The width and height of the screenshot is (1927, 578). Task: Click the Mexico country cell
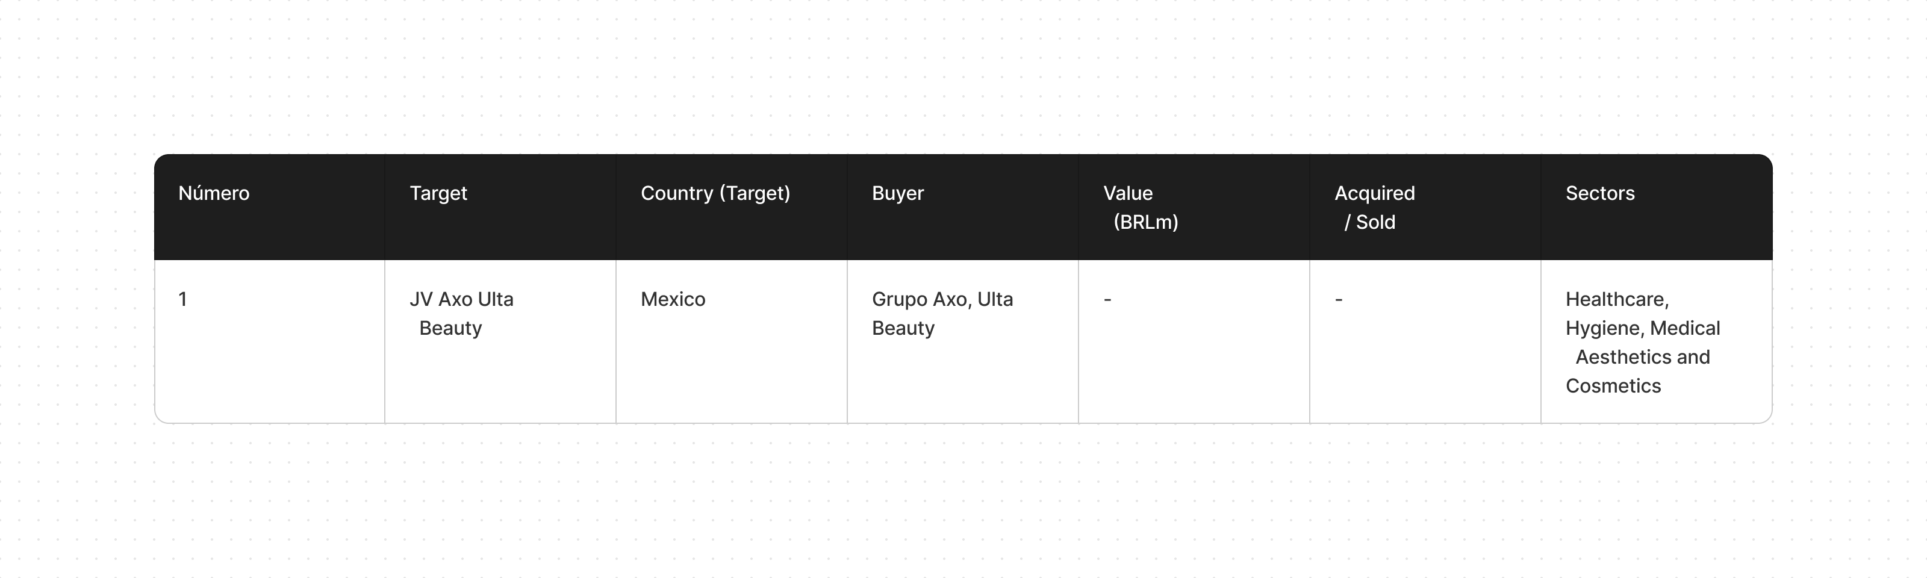point(673,299)
